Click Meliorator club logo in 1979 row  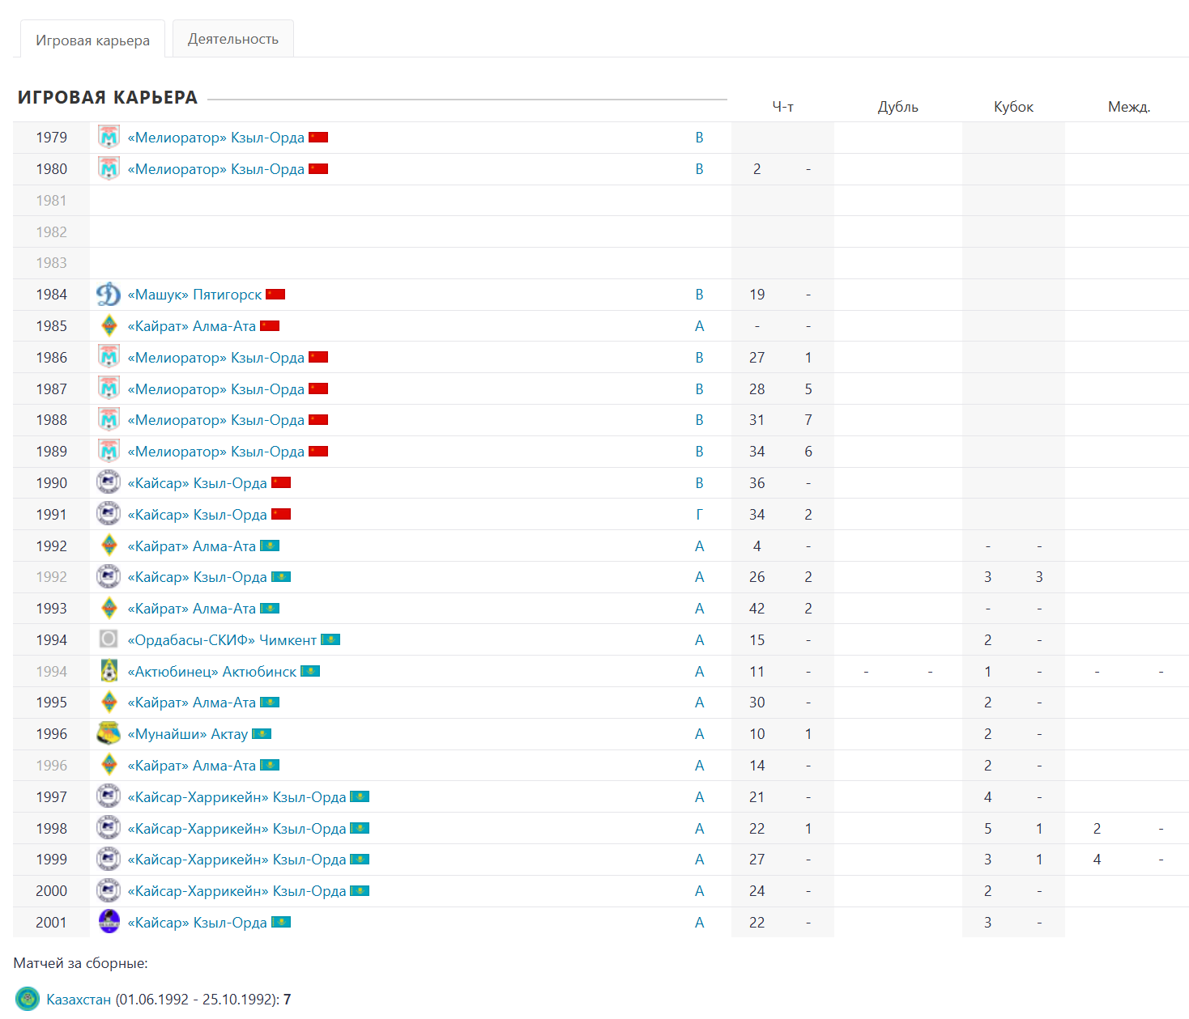[x=109, y=138]
